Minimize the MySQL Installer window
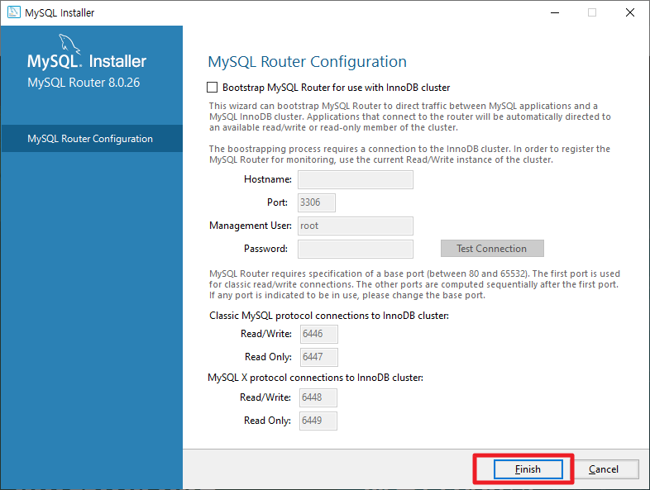This screenshot has height=490, width=650. pyautogui.click(x=555, y=13)
